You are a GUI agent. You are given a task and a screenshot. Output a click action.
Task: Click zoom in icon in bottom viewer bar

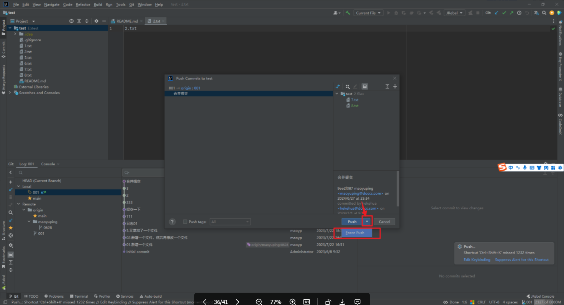(293, 302)
